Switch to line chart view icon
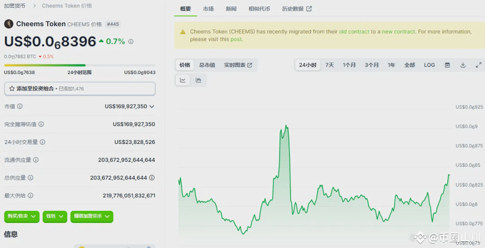The image size is (485, 248). click(x=183, y=80)
